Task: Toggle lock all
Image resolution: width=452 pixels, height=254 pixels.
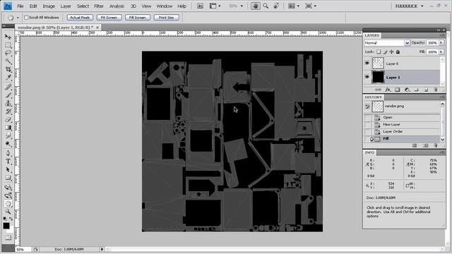Action: coord(398,52)
